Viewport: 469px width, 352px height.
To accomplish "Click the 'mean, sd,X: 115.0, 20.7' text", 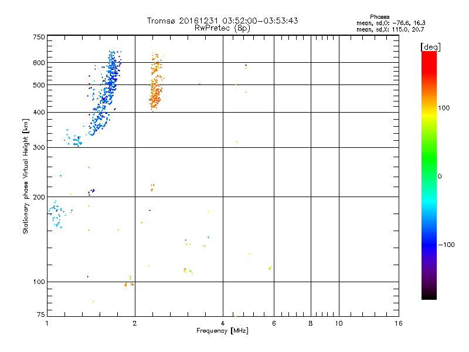I will pyautogui.click(x=390, y=29).
